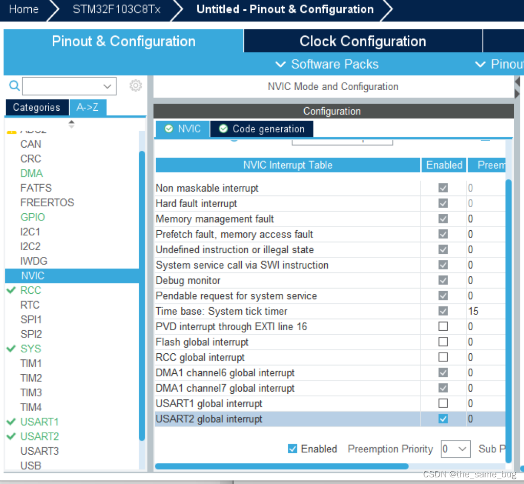Open the NVIC configuration tab
524x484 pixels.
[x=183, y=129]
